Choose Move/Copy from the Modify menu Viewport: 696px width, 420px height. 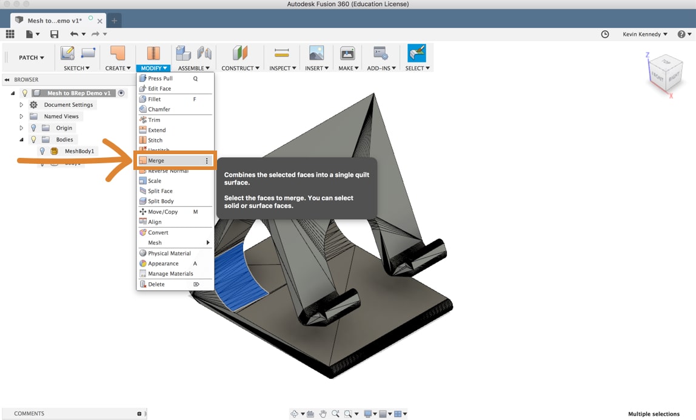tap(175, 212)
